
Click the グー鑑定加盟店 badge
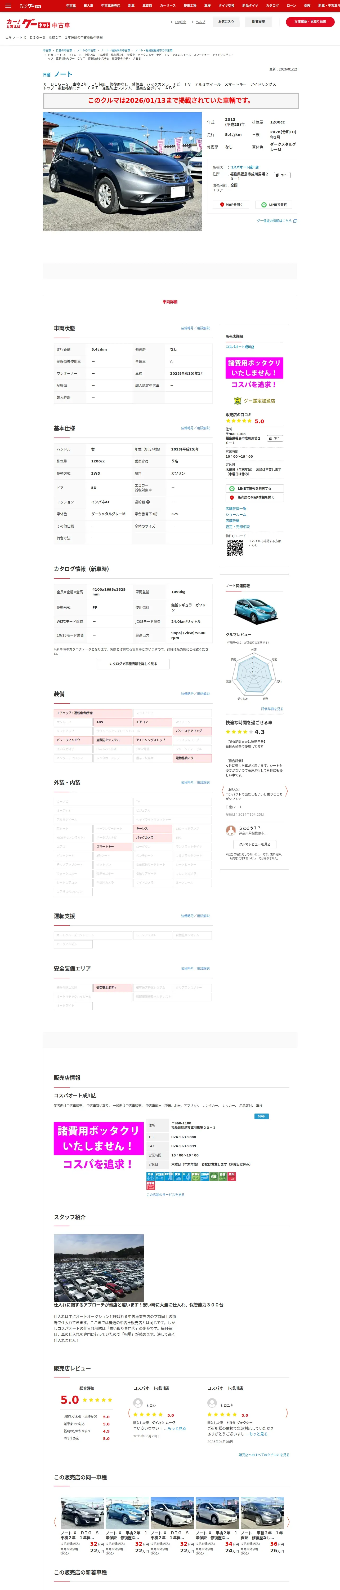254,401
